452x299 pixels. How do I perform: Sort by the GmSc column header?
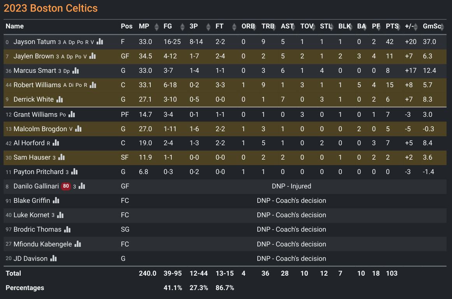(433, 26)
